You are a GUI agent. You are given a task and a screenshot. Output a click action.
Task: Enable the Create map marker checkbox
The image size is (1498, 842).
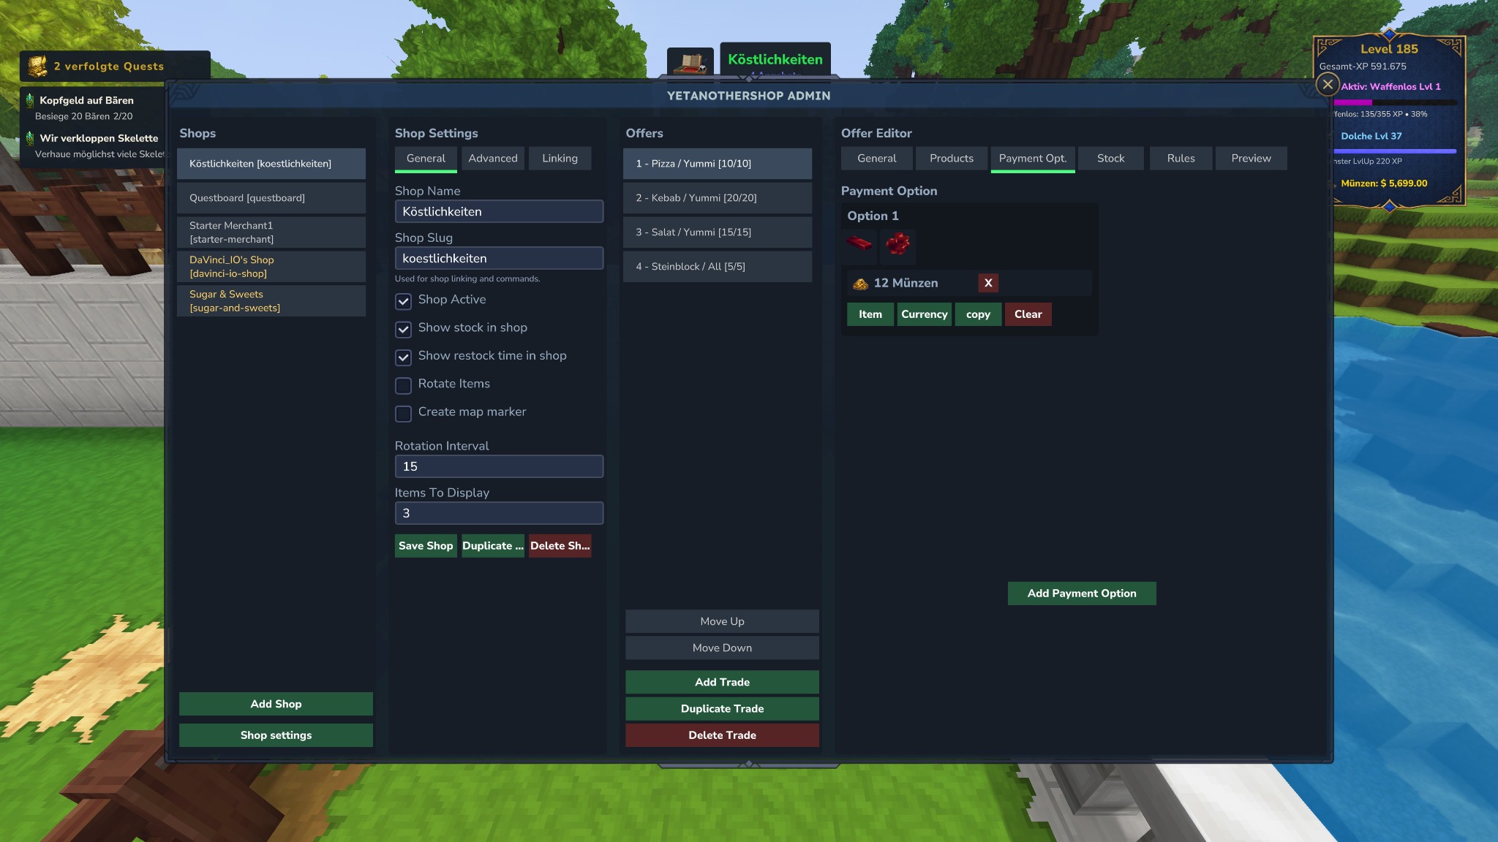[403, 414]
